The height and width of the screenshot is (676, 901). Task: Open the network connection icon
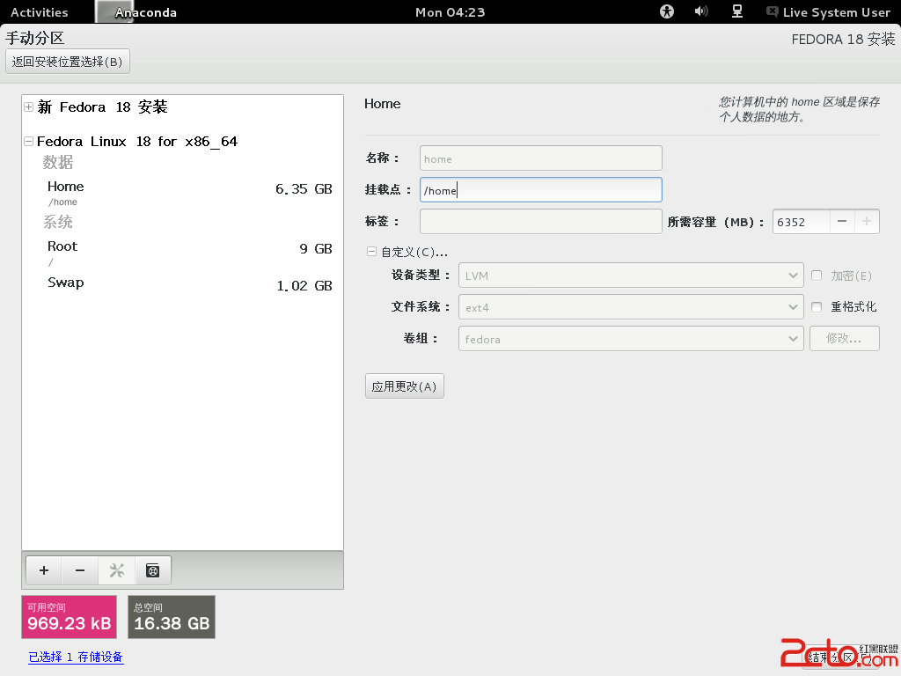[x=737, y=11]
